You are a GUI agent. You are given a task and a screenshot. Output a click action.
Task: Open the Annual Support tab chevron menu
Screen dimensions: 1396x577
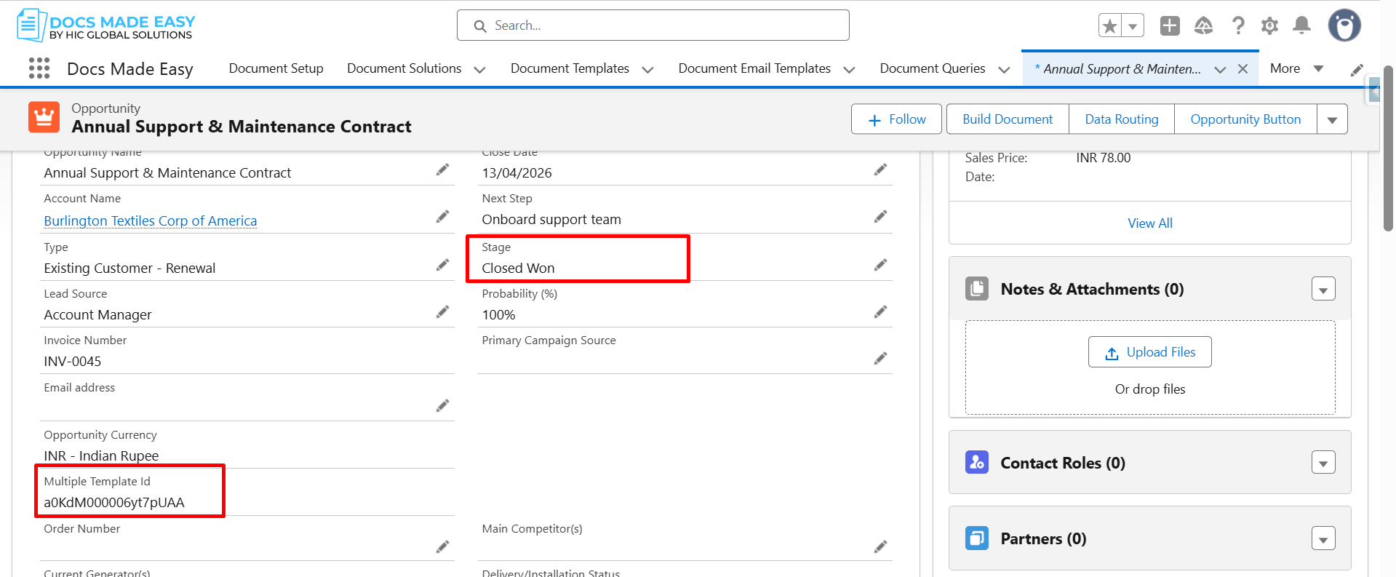[1220, 69]
